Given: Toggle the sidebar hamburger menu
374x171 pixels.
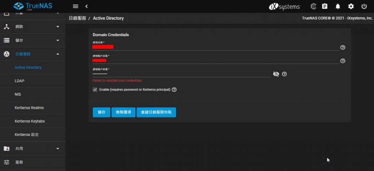Looking at the screenshot, I should (x=75, y=7).
